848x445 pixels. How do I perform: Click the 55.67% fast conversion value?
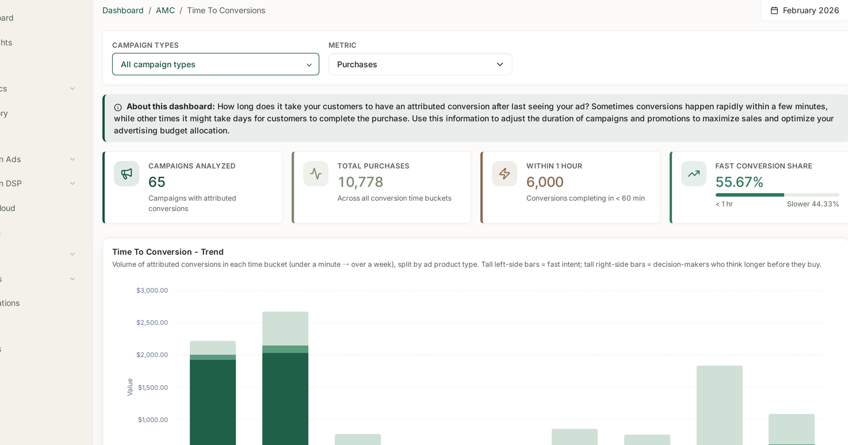coord(739,182)
